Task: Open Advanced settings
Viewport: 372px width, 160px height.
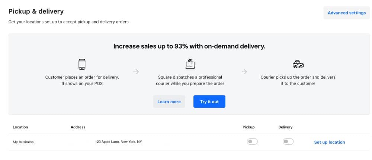Action: pyautogui.click(x=347, y=13)
